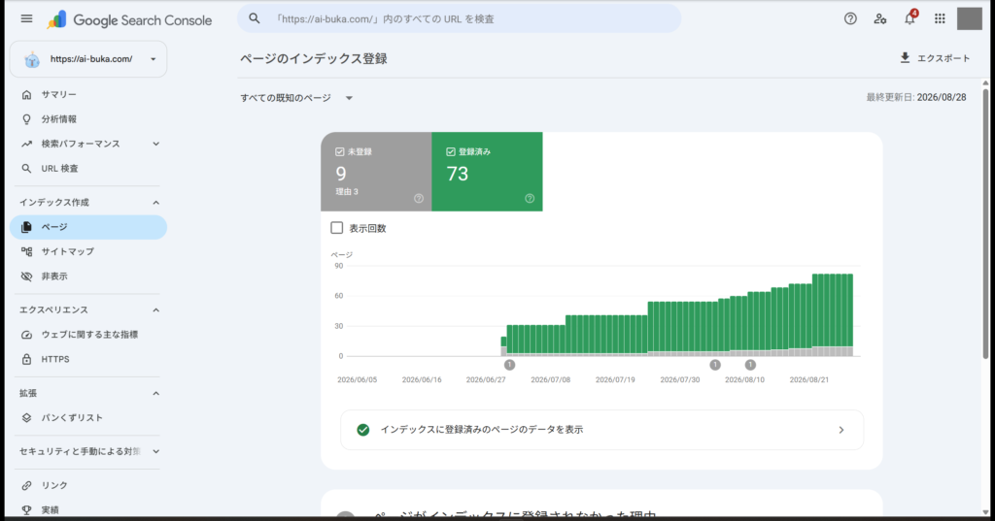Click the sitemap icon beside サイトマップ
This screenshot has width=995, height=521.
(26, 251)
